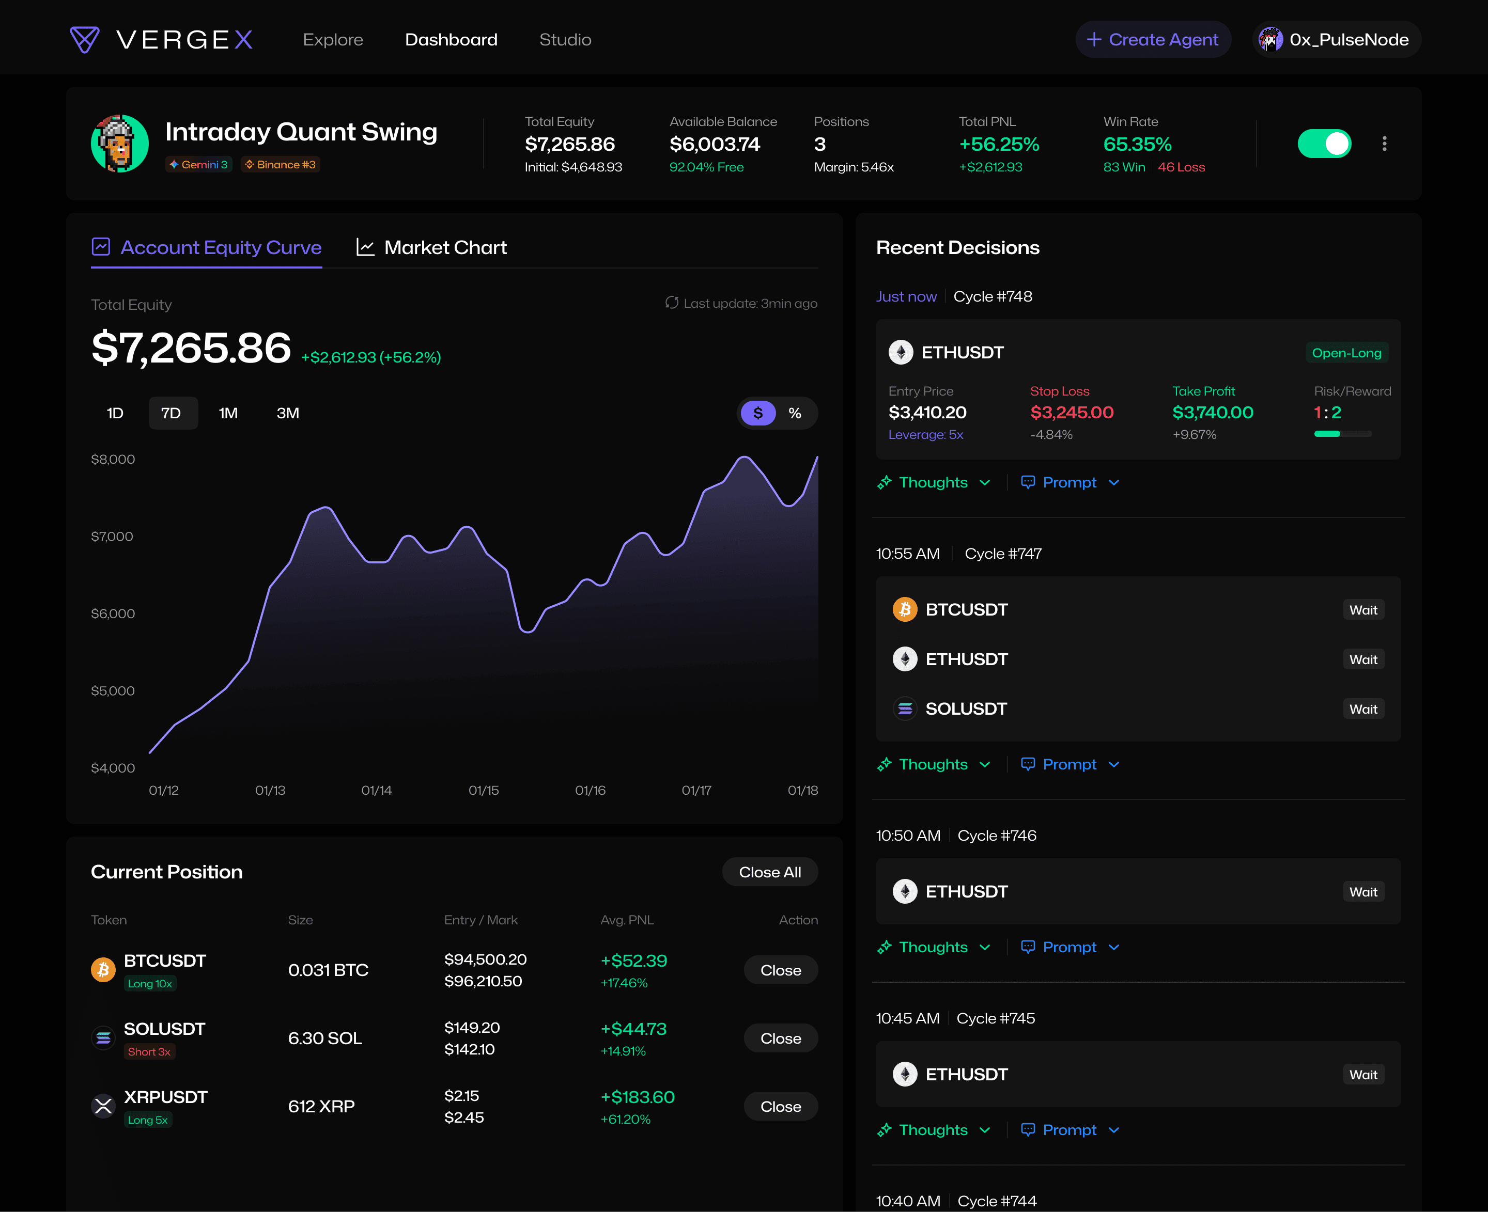Switch chart units to dollars
Screen dimensions: 1488x1212
click(758, 413)
